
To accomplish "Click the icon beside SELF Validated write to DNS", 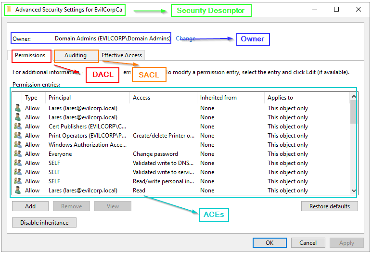I will pos(18,163).
